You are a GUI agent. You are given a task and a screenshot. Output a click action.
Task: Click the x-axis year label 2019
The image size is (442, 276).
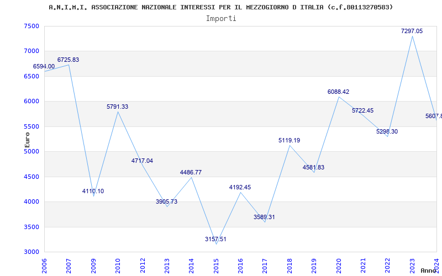tap(314, 266)
